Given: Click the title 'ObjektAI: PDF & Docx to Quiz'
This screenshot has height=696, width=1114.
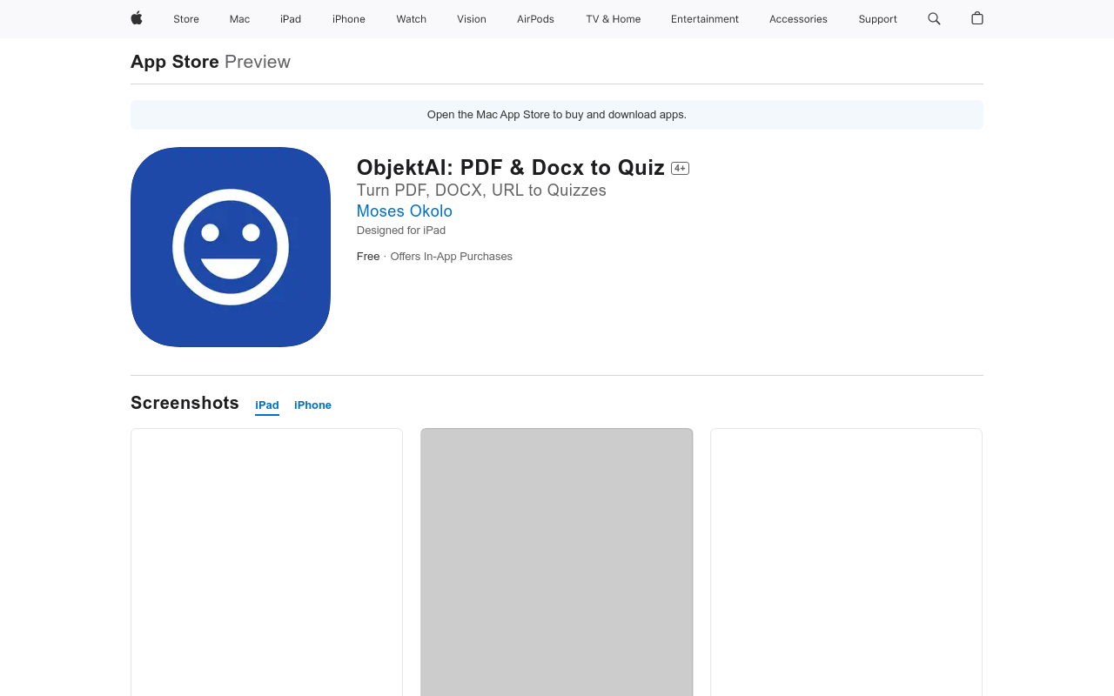Looking at the screenshot, I should [x=511, y=168].
